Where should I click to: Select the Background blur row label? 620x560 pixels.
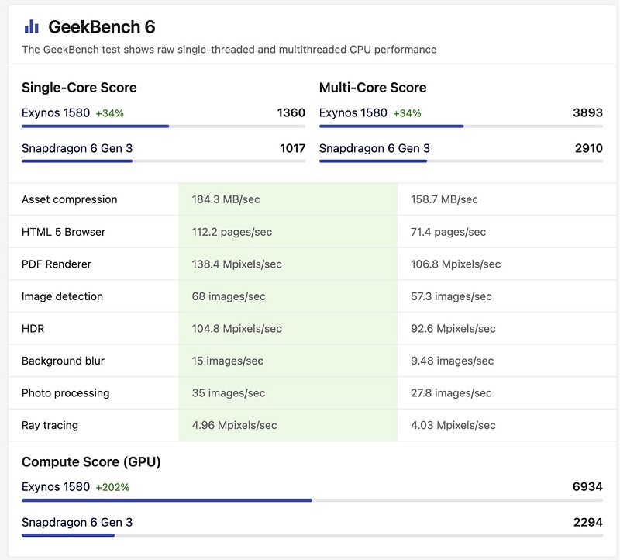pos(64,361)
